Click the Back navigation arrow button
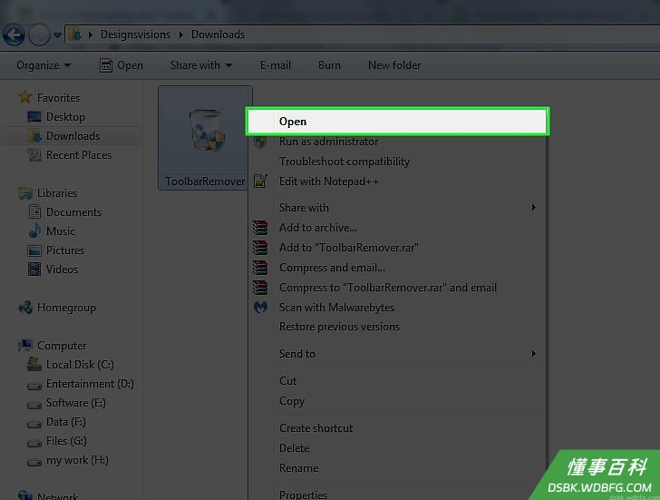660x500 pixels. point(14,35)
